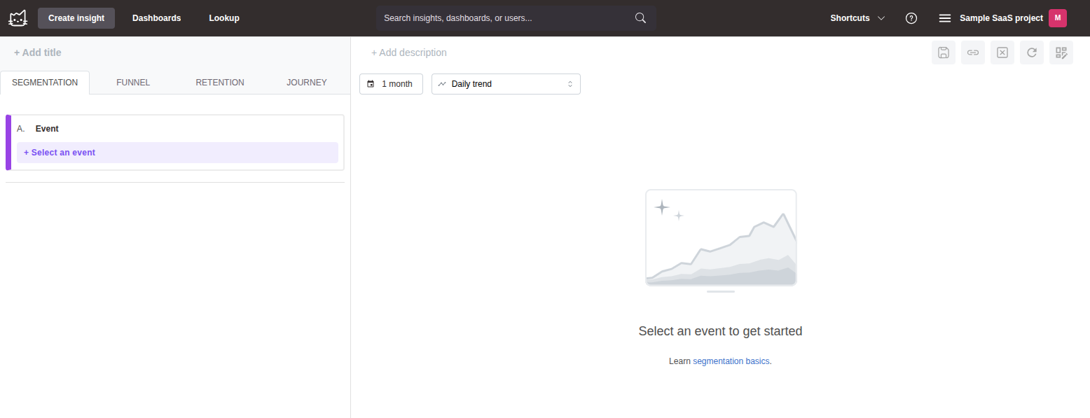
Task: Click the refresh results icon
Action: click(x=1032, y=53)
